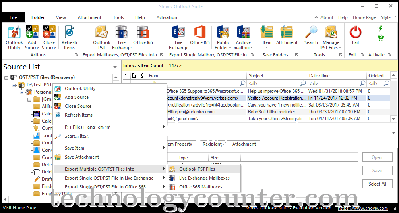This screenshot has width=399, height=213.
Task: Select the Recipient tab in preview pane
Action: [212, 144]
